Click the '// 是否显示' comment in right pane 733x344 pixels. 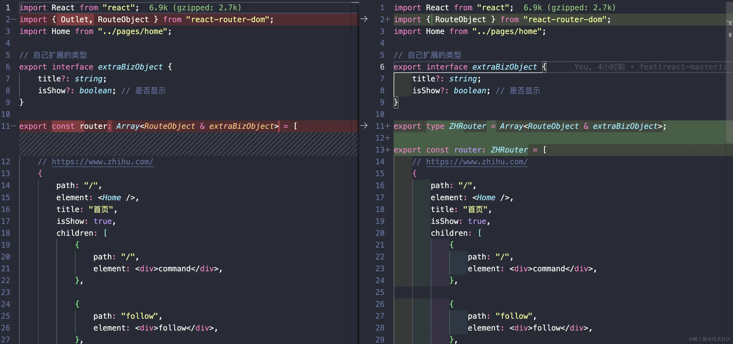tap(518, 91)
